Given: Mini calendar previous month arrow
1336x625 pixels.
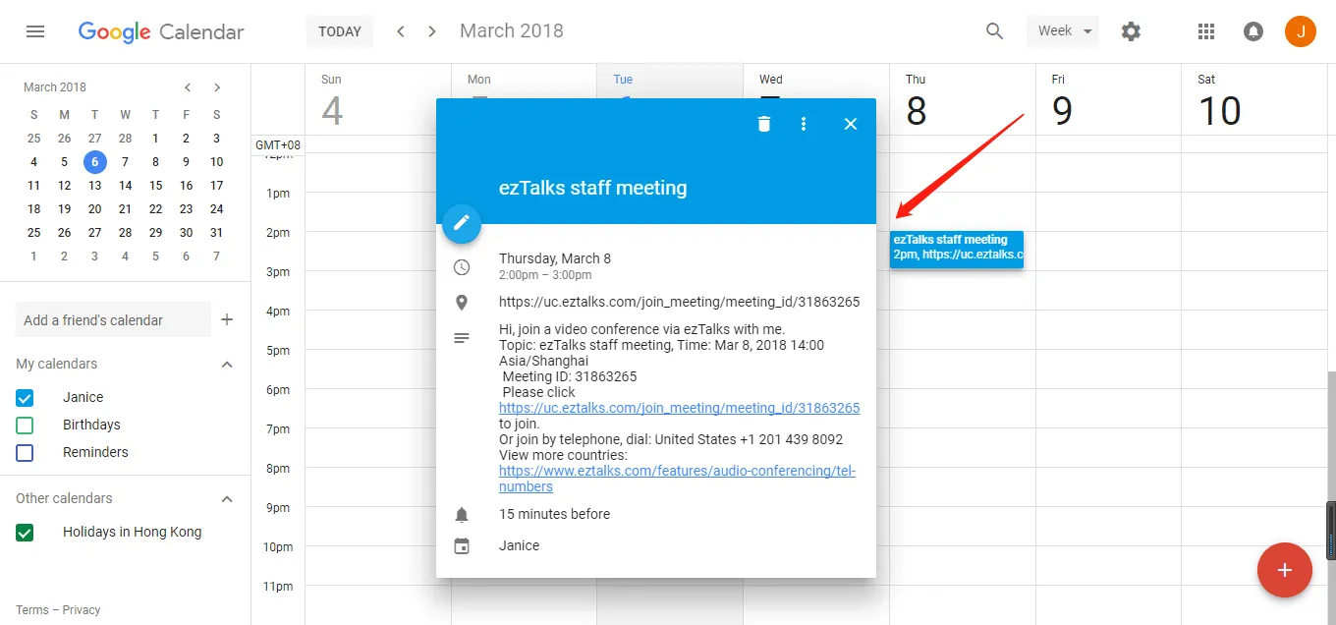Looking at the screenshot, I should point(188,87).
